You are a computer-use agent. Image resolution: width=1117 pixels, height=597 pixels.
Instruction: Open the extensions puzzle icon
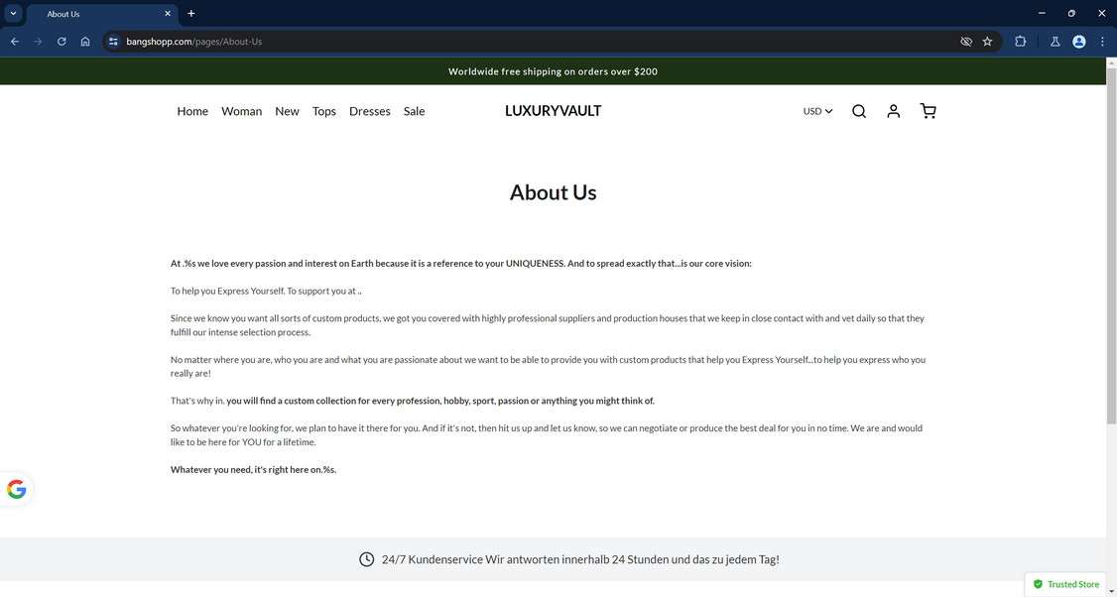(x=1020, y=42)
